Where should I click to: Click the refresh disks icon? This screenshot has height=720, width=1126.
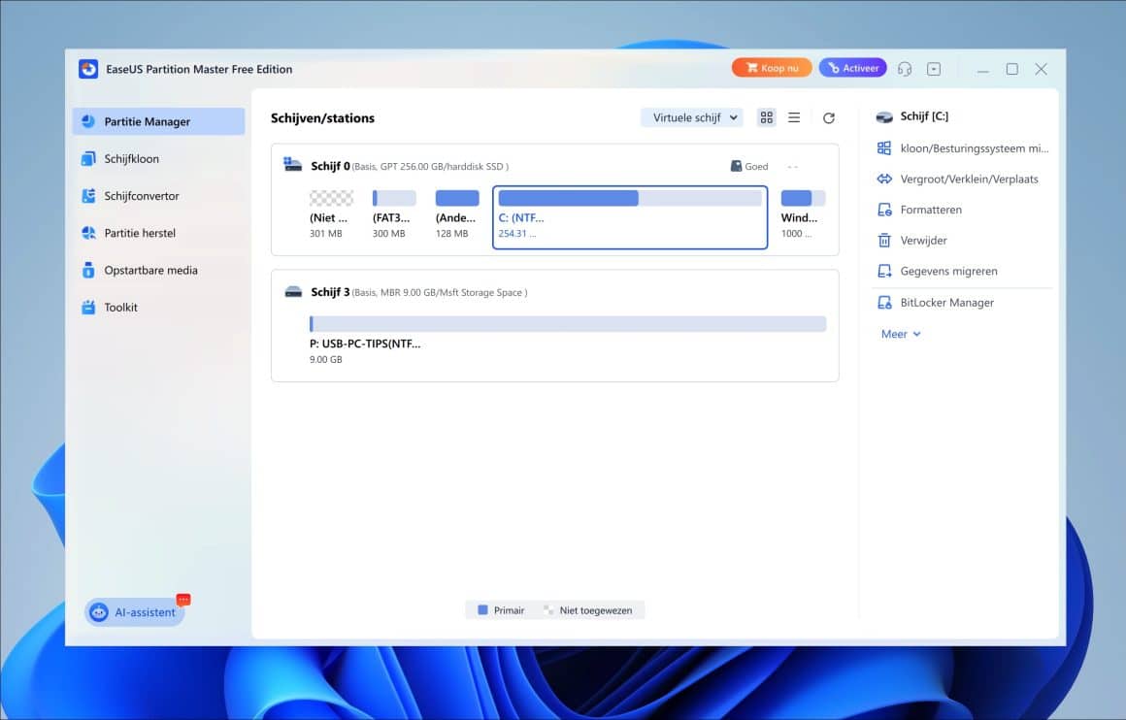[x=828, y=117]
